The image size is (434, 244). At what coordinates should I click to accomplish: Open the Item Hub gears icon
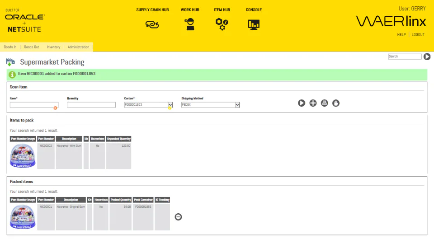222,24
